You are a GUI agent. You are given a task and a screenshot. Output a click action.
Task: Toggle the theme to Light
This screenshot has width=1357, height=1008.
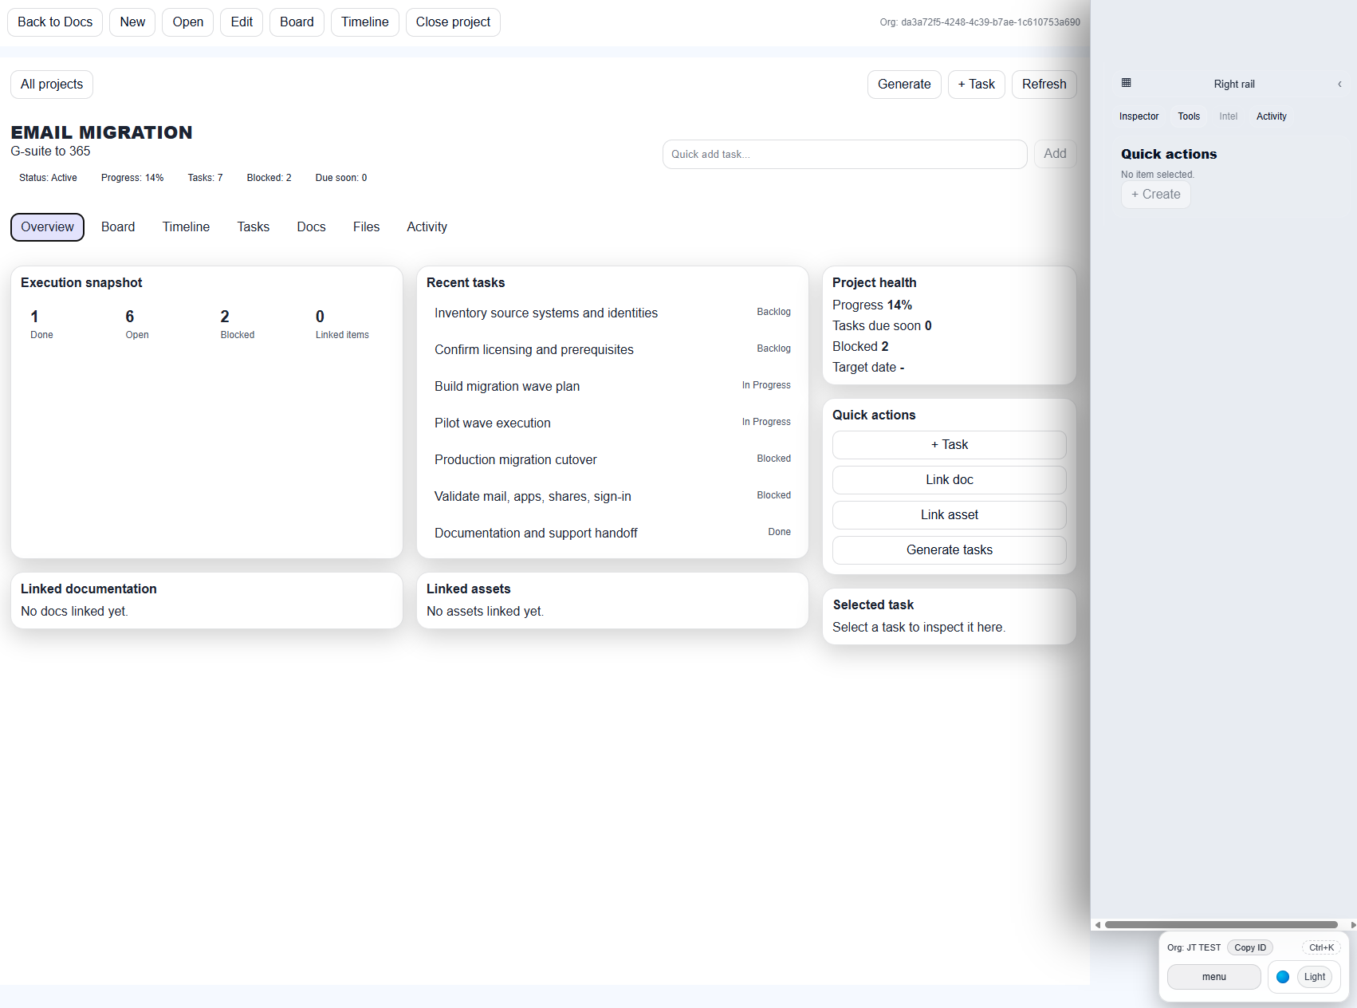[x=1314, y=976]
